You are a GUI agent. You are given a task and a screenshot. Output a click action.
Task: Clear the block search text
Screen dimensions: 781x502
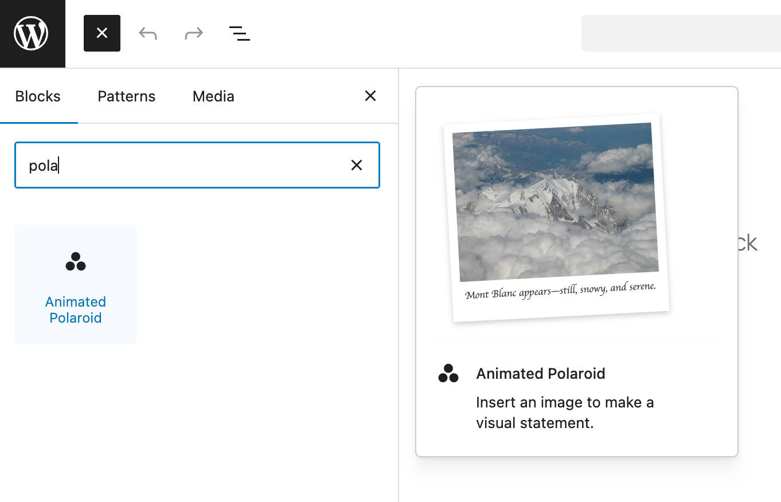click(x=357, y=166)
